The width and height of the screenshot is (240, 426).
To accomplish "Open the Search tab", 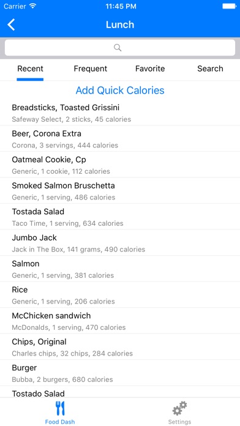I will point(210,69).
